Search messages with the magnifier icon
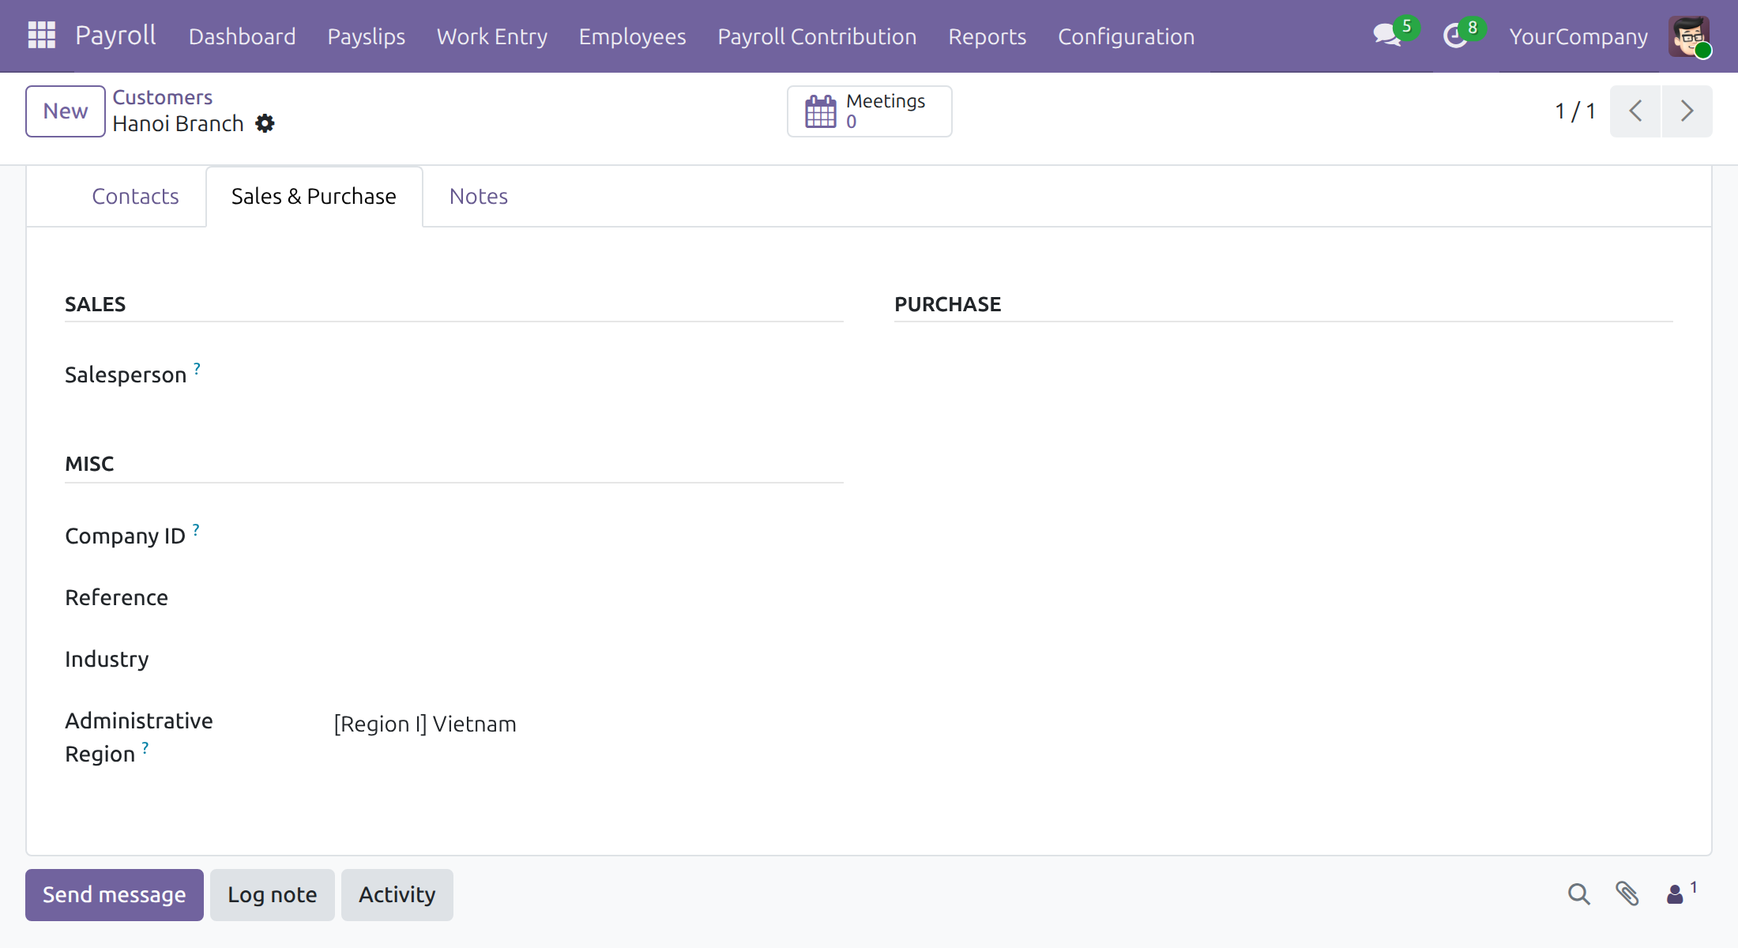Viewport: 1738px width, 948px height. (1578, 894)
